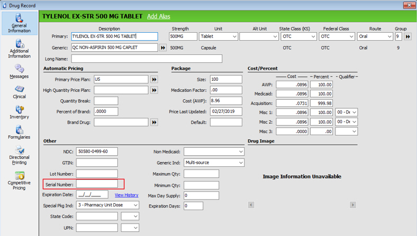
Task: Click the Serial Number field
Action: tap(97, 184)
